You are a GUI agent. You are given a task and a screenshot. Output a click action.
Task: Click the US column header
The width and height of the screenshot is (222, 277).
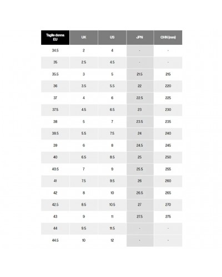click(x=112, y=38)
